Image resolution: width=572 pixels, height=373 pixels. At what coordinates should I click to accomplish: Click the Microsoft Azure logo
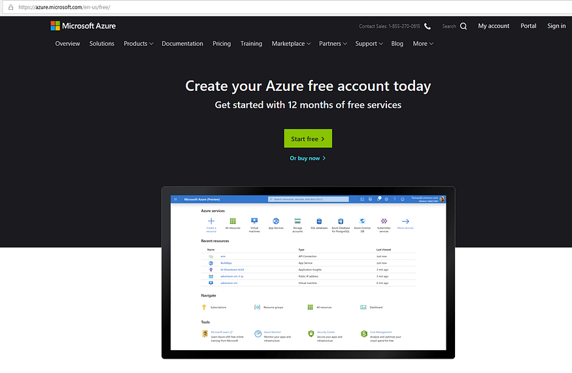(83, 26)
